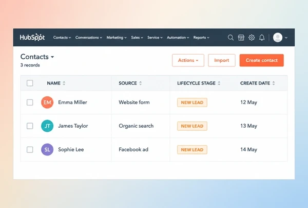
Task: Select the Sophie Lee row checkbox
Action: [30, 149]
